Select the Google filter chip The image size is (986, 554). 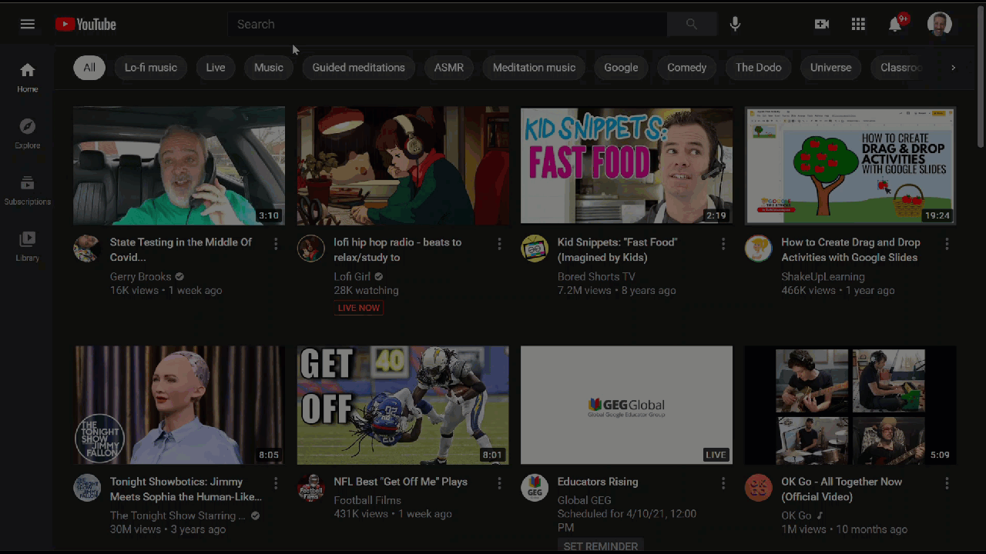point(621,68)
